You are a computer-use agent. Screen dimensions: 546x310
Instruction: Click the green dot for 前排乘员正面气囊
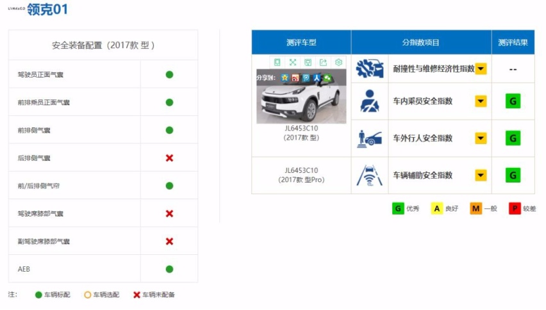coord(169,102)
